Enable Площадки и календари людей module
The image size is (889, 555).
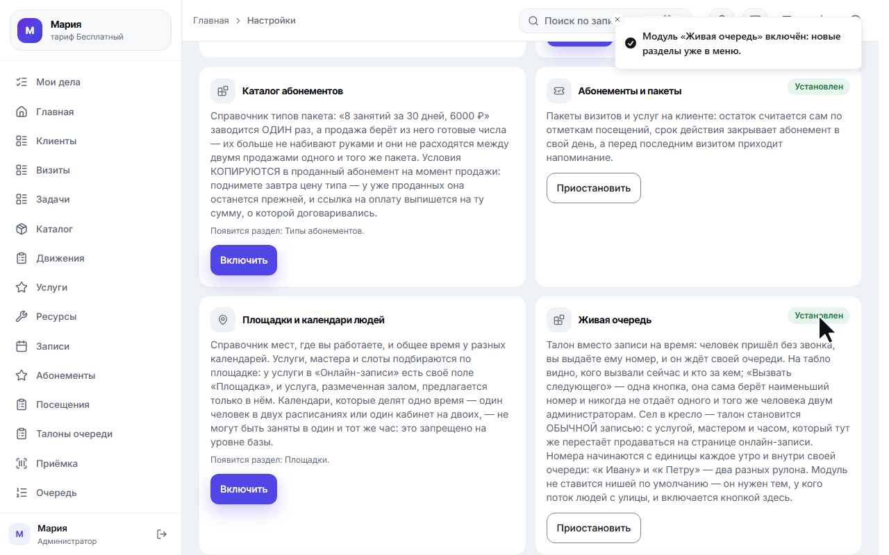244,489
